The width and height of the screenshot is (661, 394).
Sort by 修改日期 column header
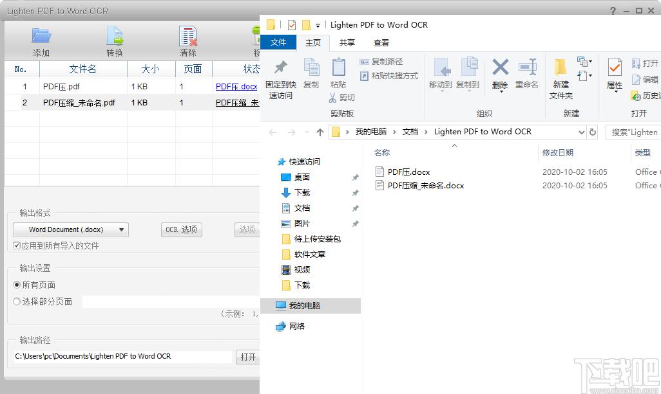(x=558, y=152)
